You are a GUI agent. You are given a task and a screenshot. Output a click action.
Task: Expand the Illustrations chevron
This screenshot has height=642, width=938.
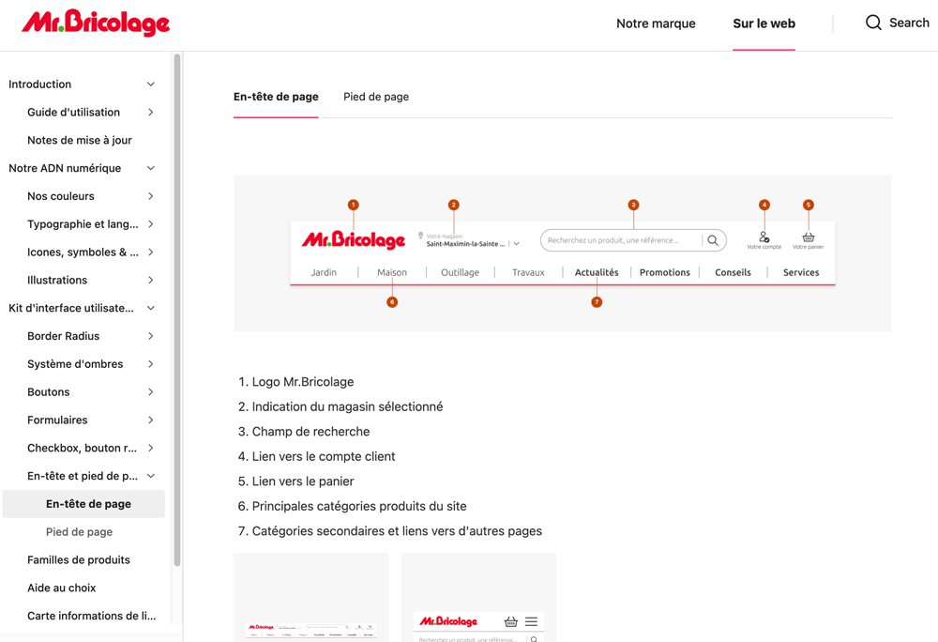[151, 280]
